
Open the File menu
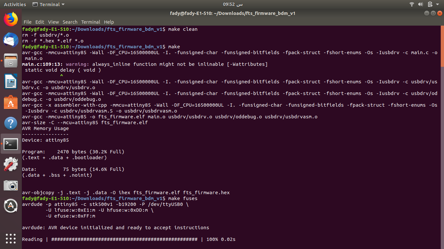28,22
